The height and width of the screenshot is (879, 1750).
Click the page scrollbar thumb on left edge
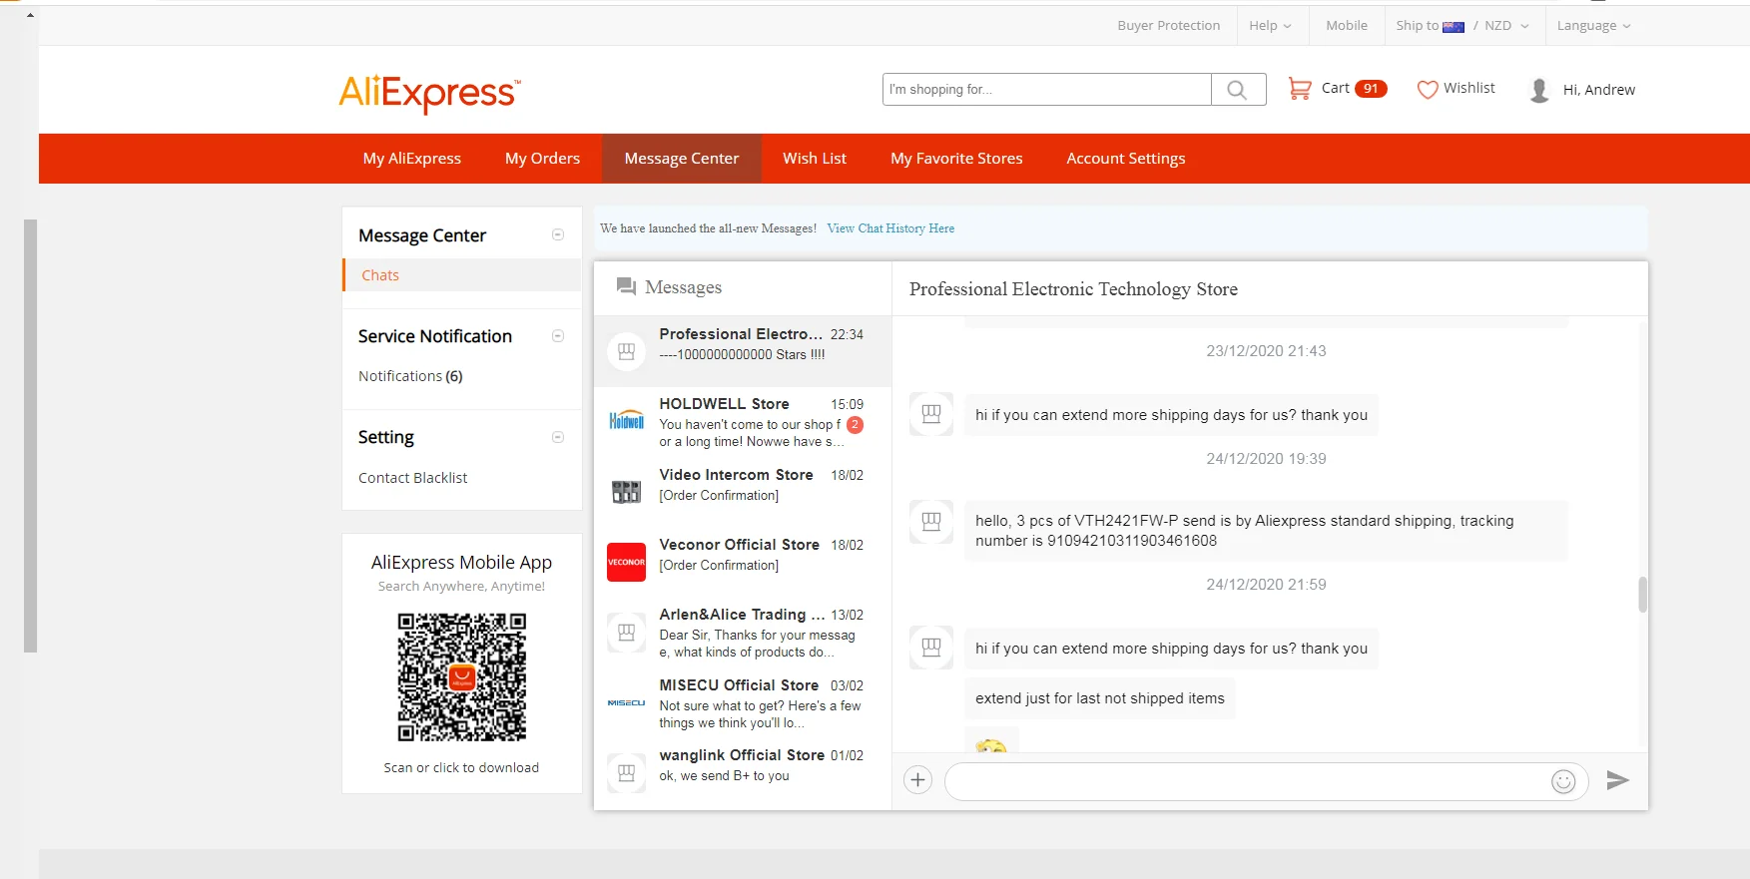(30, 436)
